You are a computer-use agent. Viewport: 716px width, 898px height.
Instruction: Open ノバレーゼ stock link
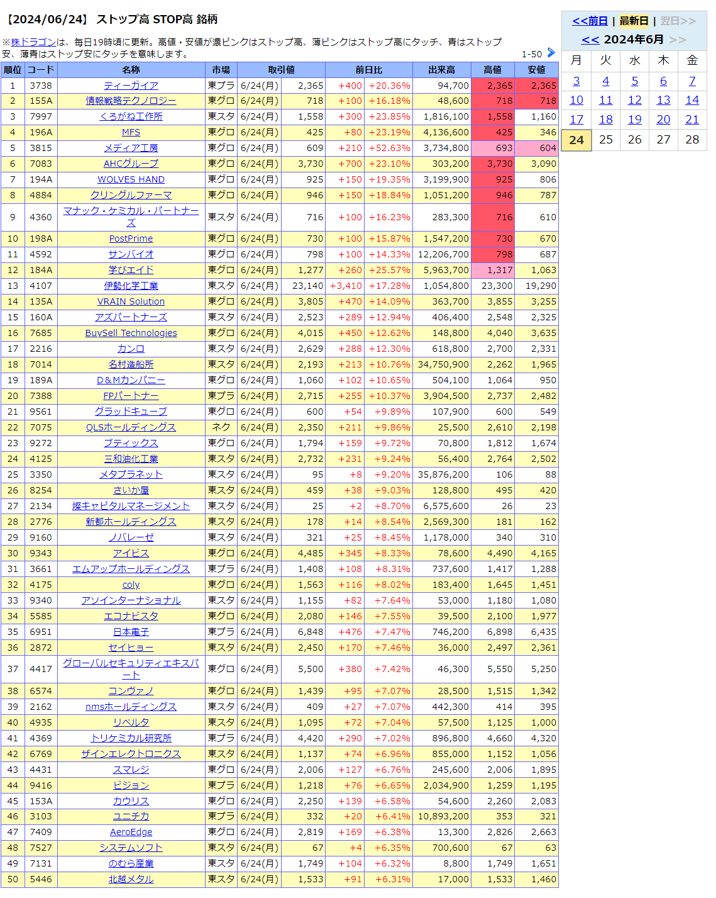tap(131, 537)
